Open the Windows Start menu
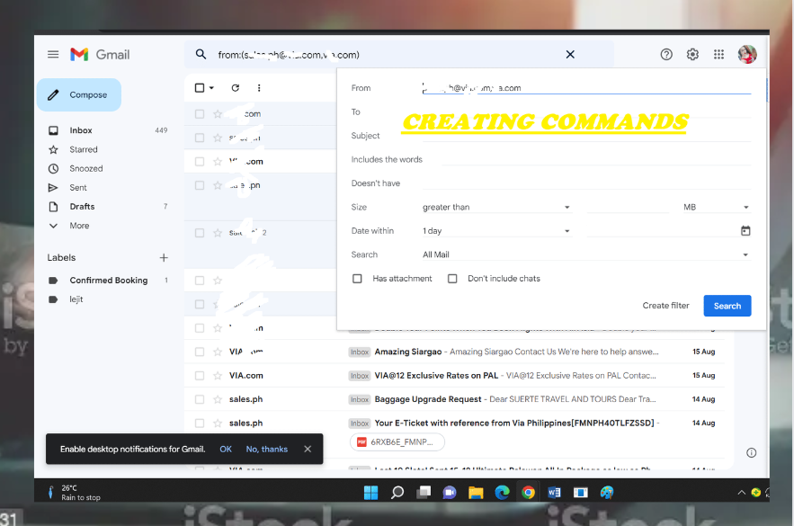794x526 pixels. (370, 493)
